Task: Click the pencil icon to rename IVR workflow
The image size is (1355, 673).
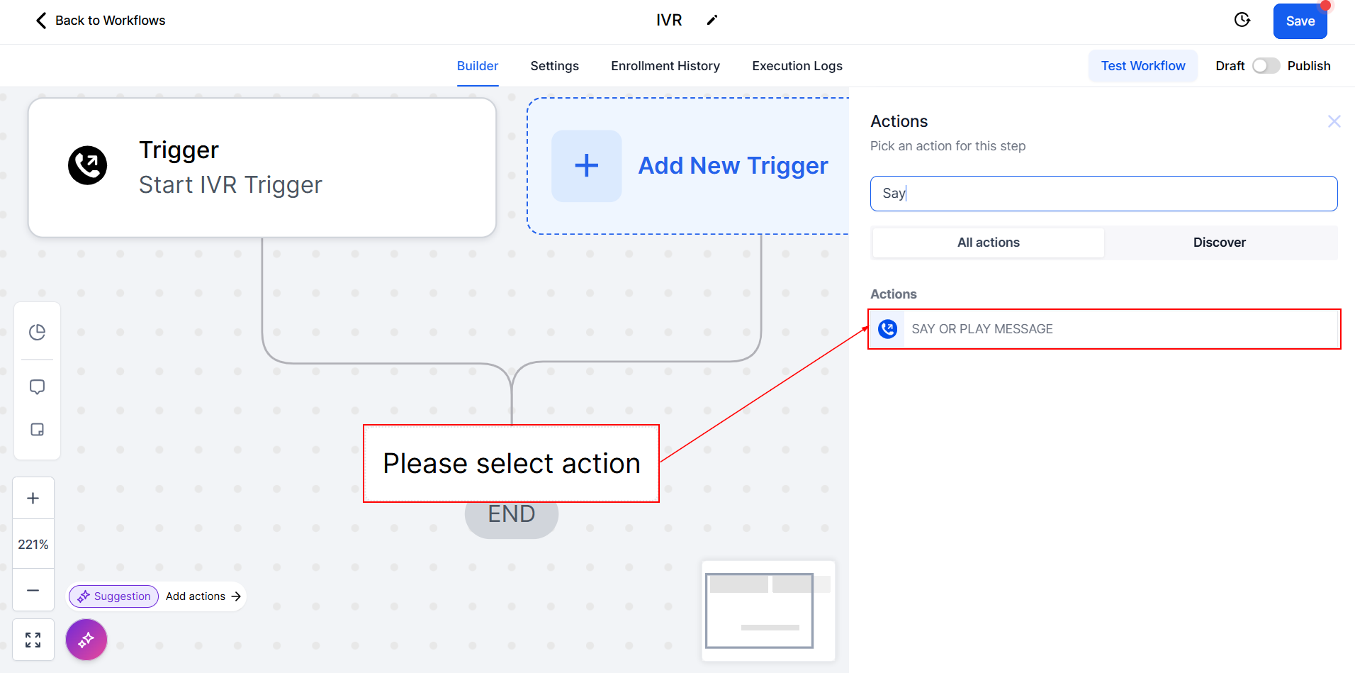Action: [712, 20]
